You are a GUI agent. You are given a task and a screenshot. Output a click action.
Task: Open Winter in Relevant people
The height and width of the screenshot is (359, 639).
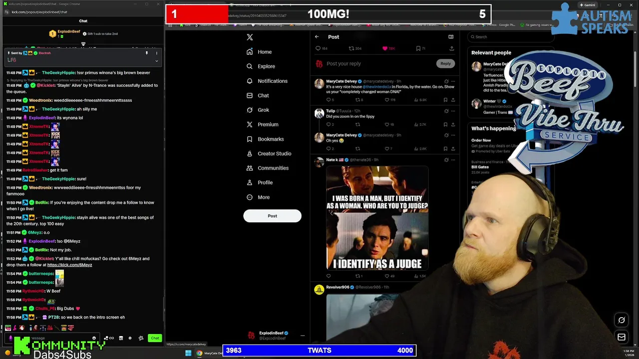tap(489, 101)
